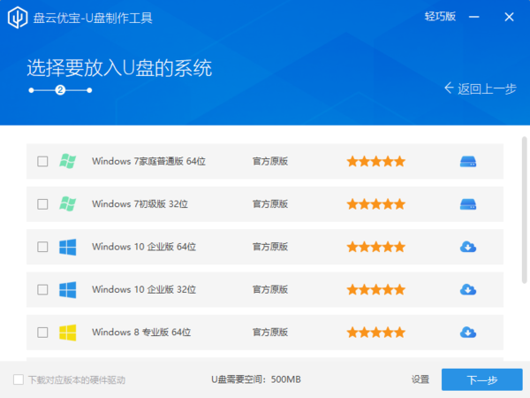This screenshot has width=530, height=398.
Task: Click the Windows 7初级版 32位 logo icon
Action: coord(68,203)
